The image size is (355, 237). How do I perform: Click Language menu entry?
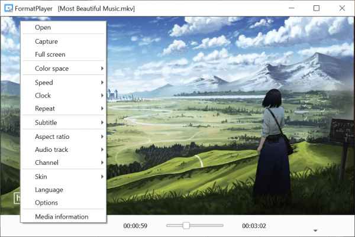(x=63, y=190)
